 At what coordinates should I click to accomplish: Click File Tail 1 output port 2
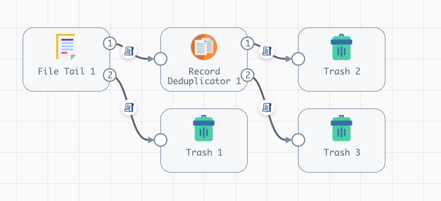coord(110,75)
